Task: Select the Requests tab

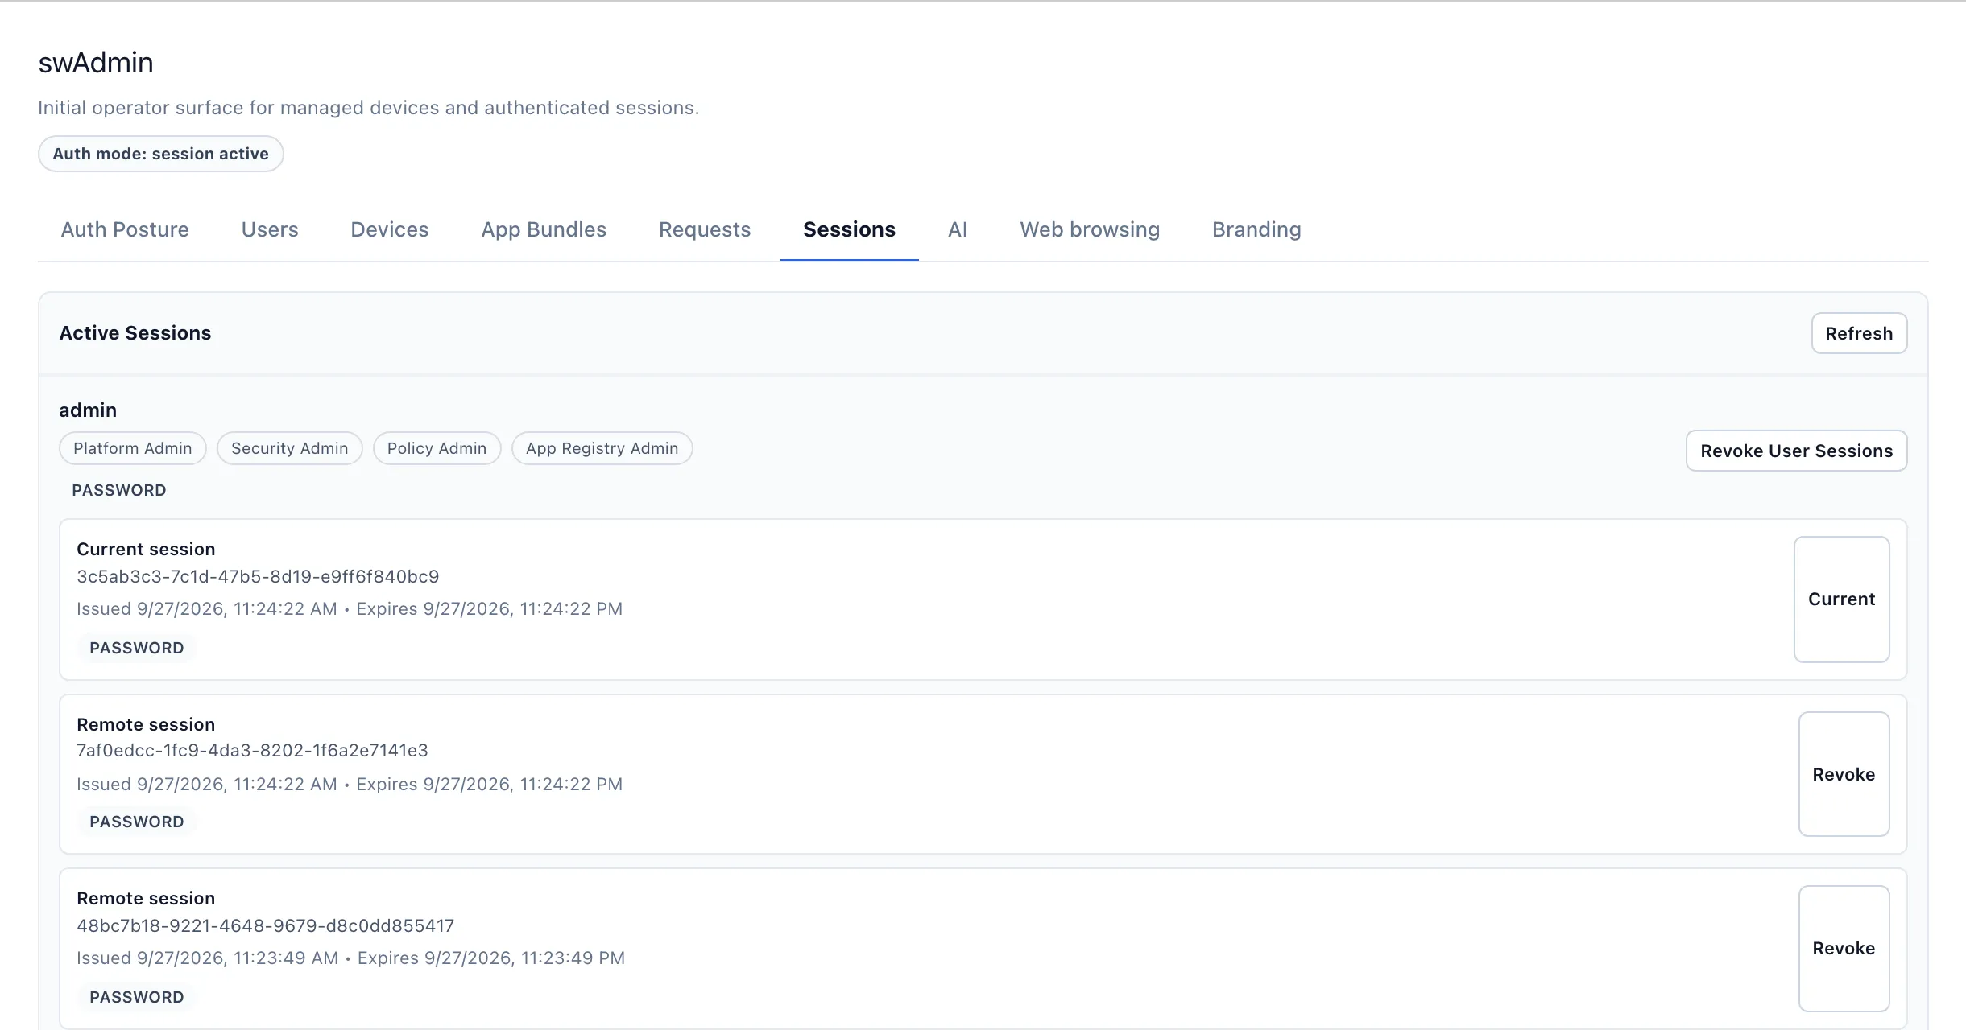Action: tap(705, 229)
